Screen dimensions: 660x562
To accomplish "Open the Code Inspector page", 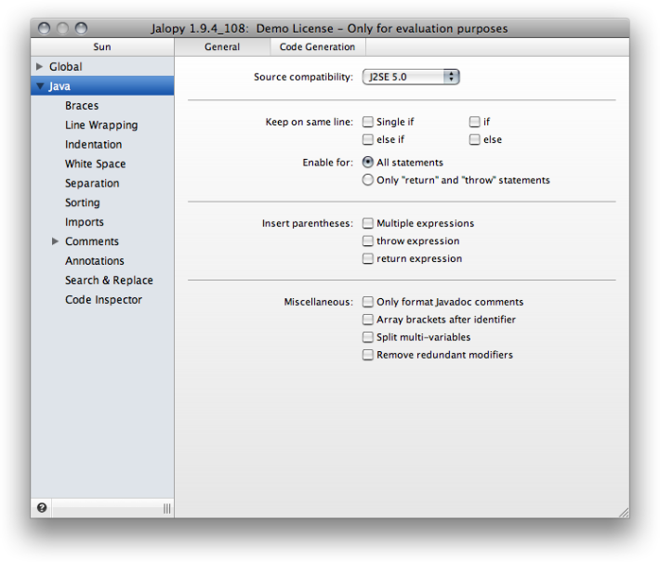I will 103,299.
